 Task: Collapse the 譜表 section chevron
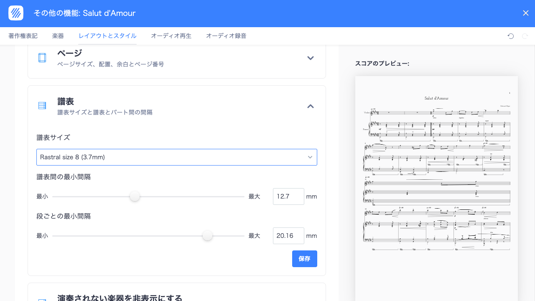(x=311, y=106)
